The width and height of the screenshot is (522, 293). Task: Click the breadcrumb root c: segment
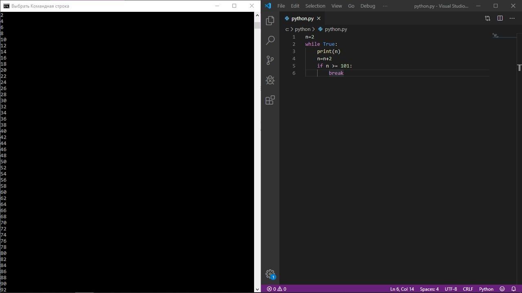(287, 29)
